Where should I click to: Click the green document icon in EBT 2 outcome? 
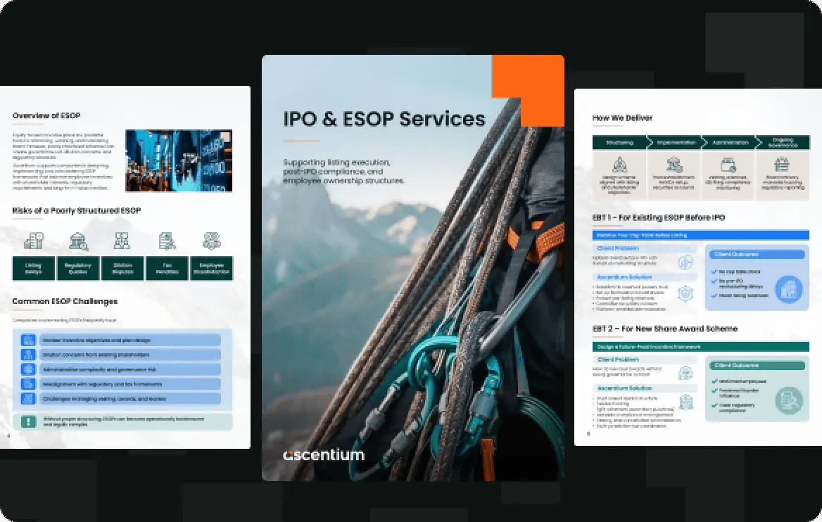pyautogui.click(x=789, y=400)
